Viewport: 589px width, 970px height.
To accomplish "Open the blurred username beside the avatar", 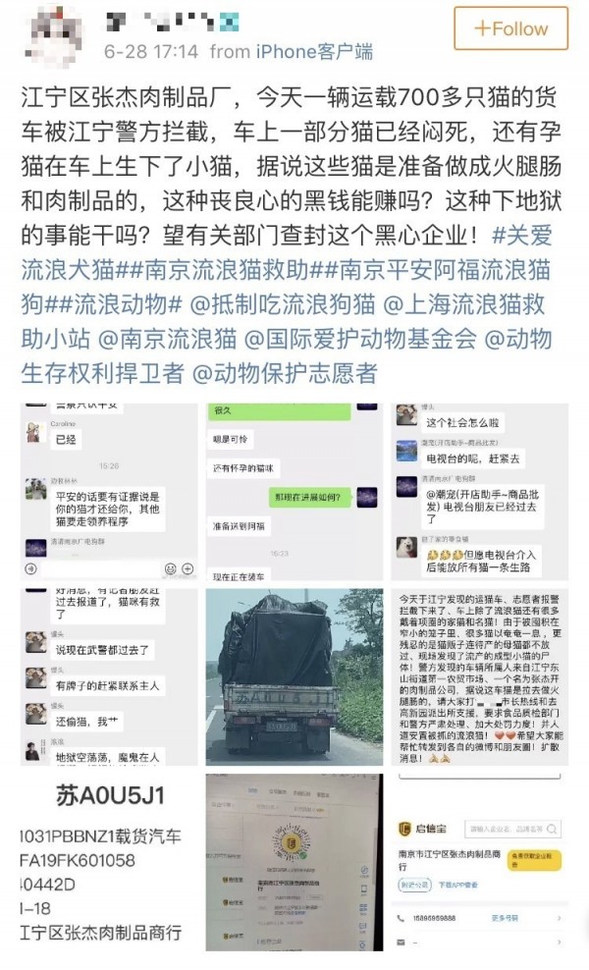I will click(x=172, y=22).
